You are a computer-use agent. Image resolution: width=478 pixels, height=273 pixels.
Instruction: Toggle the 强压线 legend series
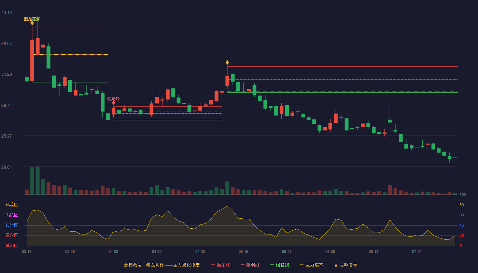[220, 265]
